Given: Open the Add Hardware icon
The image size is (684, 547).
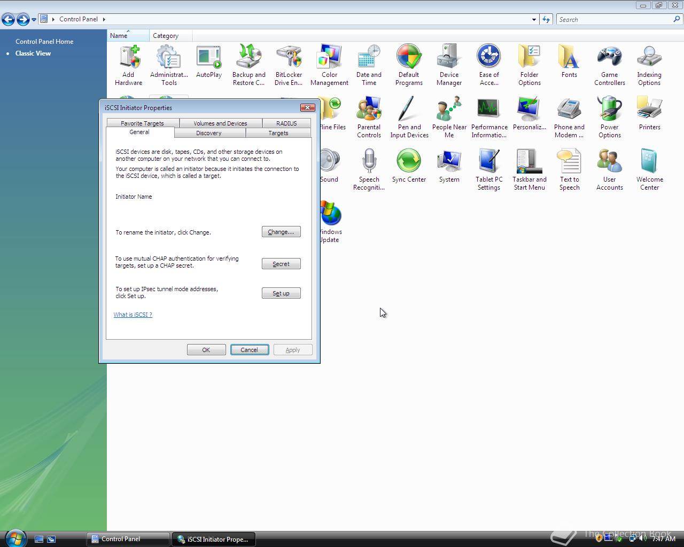Looking at the screenshot, I should point(128,65).
